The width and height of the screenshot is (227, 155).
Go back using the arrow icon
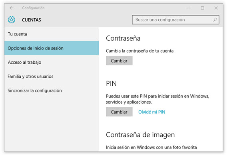coord(12,8)
